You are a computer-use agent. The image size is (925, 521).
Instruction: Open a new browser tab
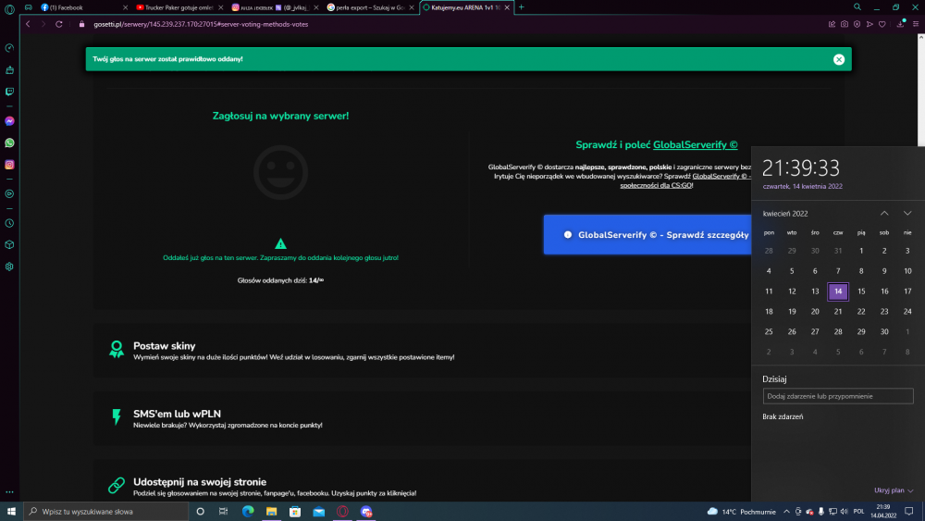522,7
